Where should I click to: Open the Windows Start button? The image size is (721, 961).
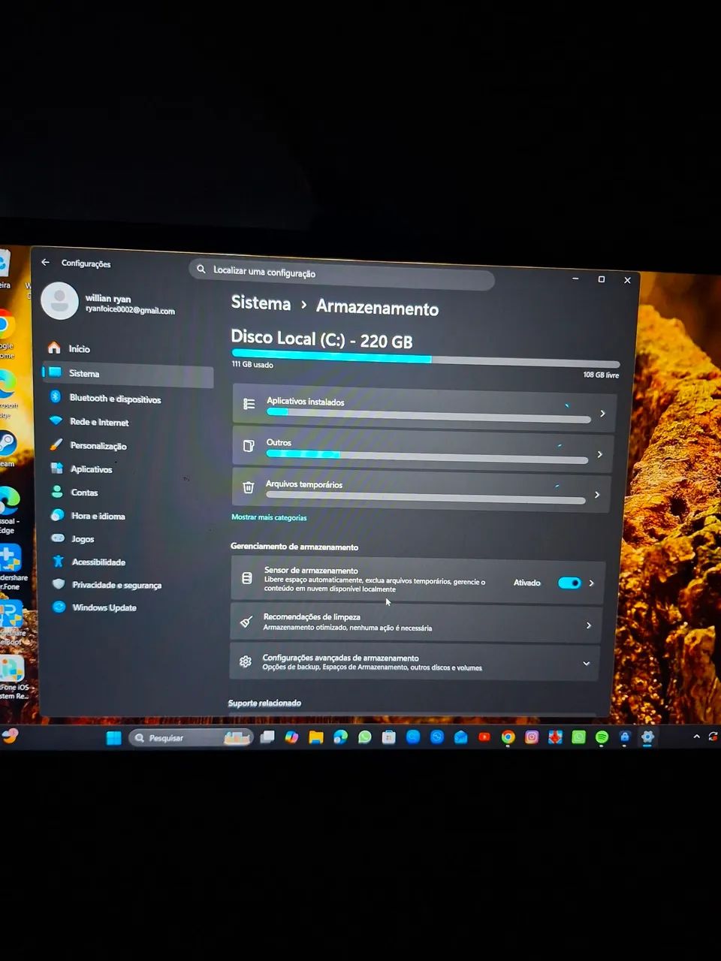pos(113,738)
